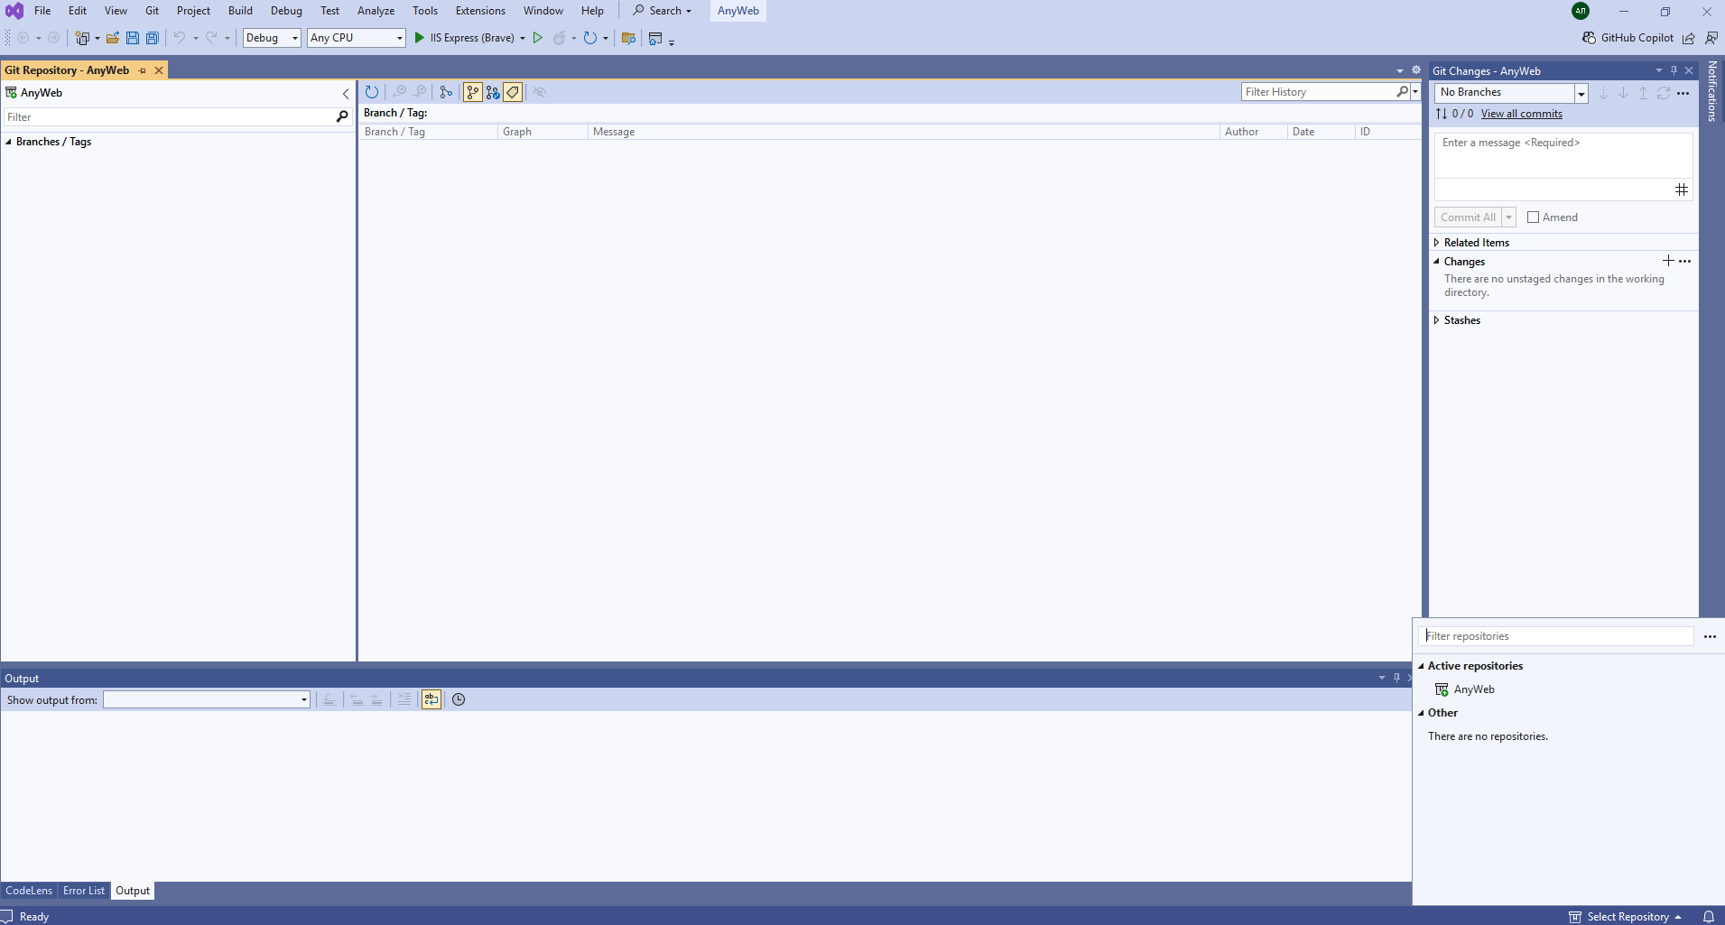Switch to the Error List tab
Screen dimensions: 1725x925
pyautogui.click(x=84, y=891)
